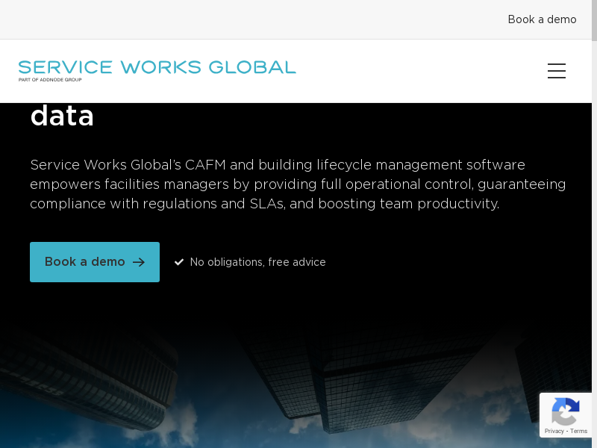This screenshot has height=448, width=597.
Task: Click the arrow icon inside the teal button
Action: click(139, 262)
